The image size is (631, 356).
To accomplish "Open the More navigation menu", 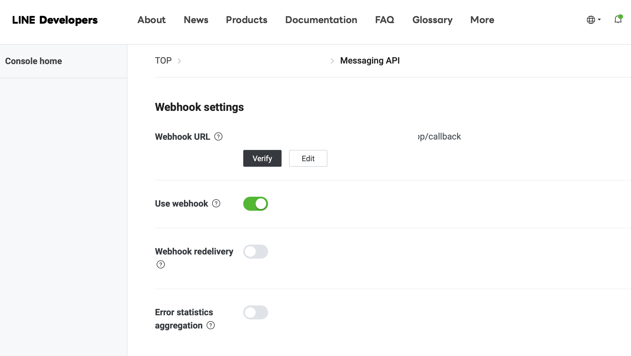I will tap(482, 20).
